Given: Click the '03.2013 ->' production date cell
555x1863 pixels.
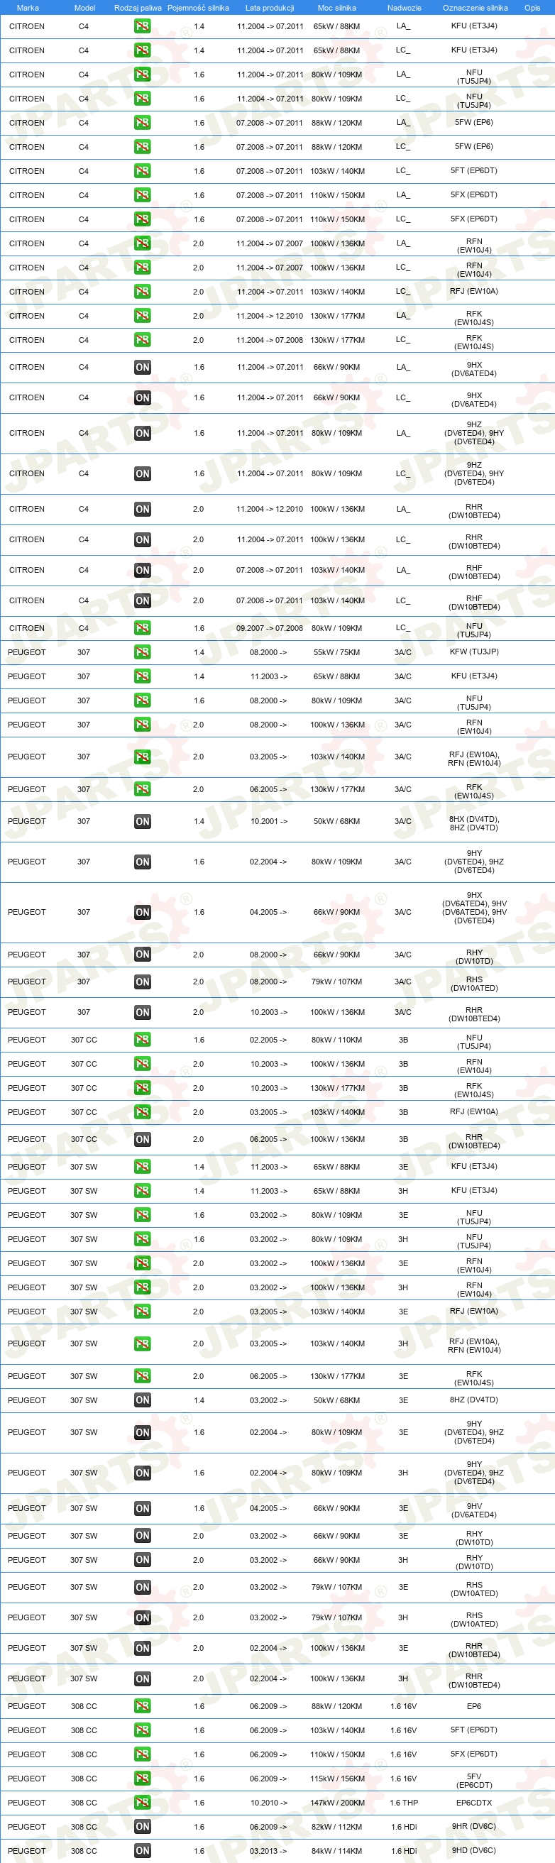Looking at the screenshot, I should [x=268, y=1851].
